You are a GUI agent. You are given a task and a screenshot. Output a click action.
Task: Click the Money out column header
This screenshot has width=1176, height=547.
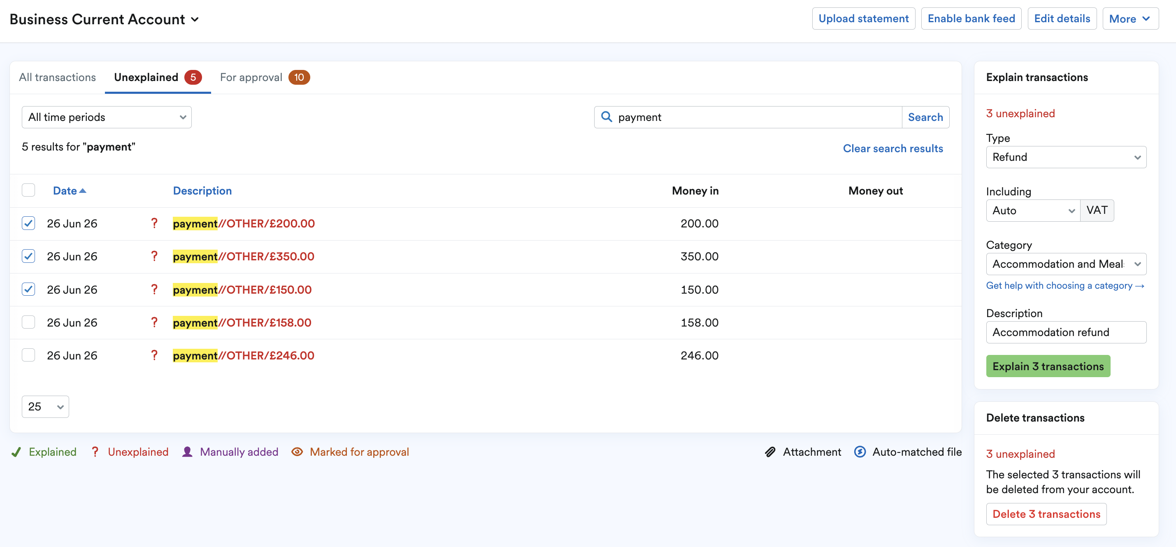click(875, 191)
